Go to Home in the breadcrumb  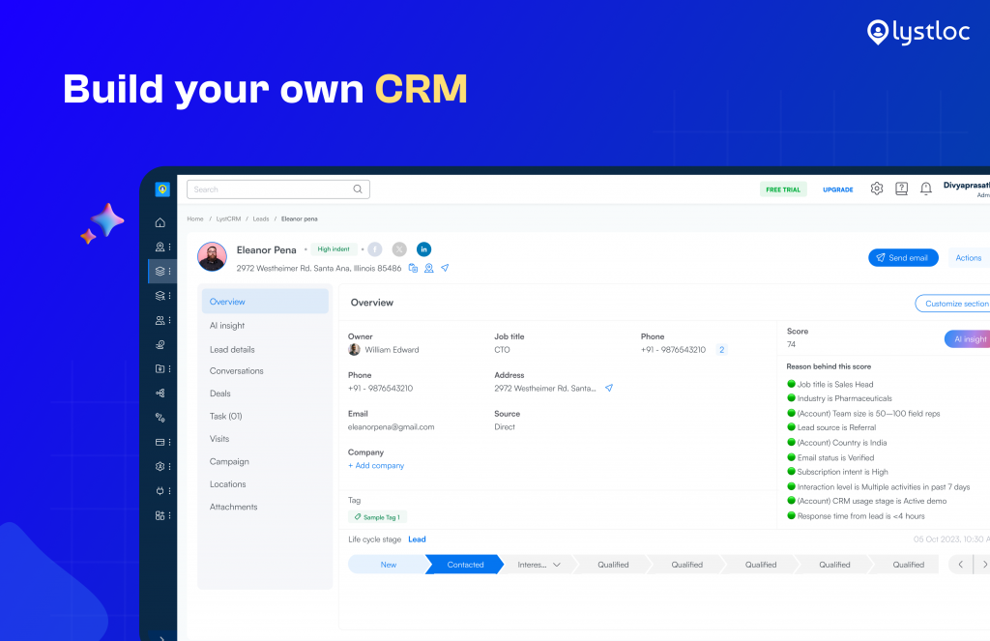(x=195, y=219)
